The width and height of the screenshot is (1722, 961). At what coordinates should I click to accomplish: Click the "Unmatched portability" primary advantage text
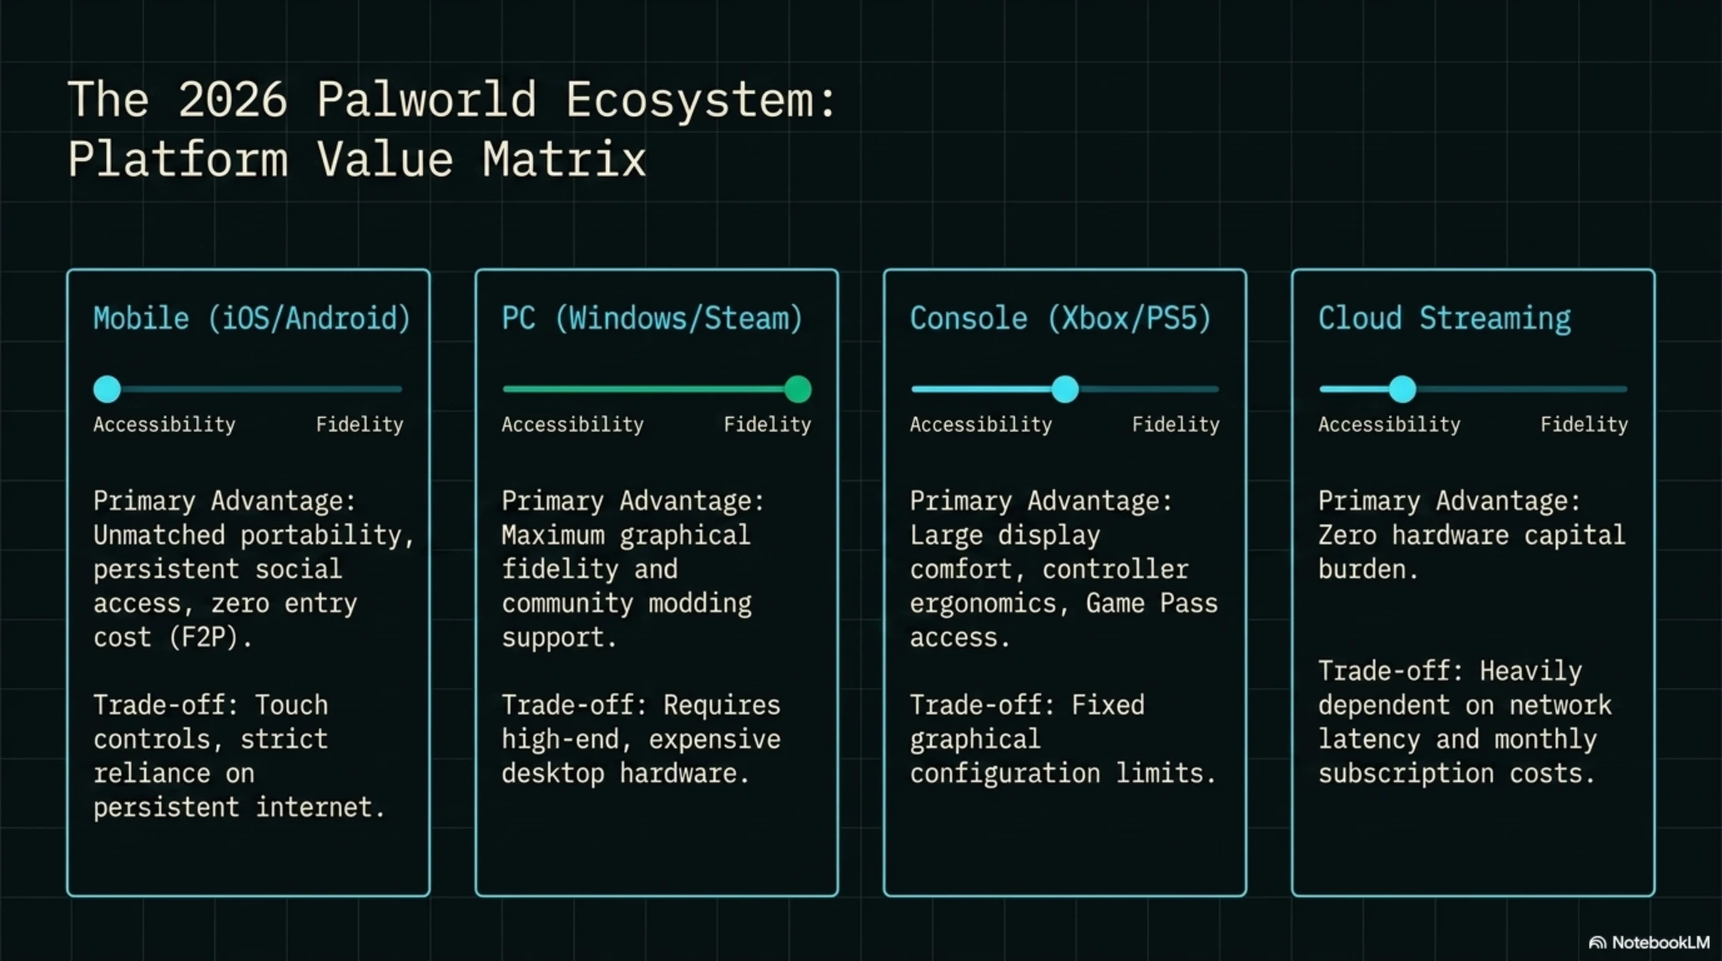[x=254, y=569]
